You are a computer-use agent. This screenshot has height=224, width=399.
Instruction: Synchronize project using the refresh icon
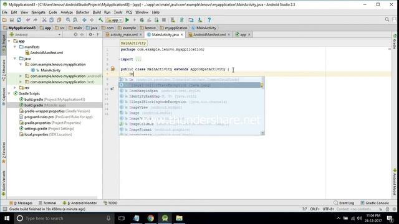pos(19,20)
